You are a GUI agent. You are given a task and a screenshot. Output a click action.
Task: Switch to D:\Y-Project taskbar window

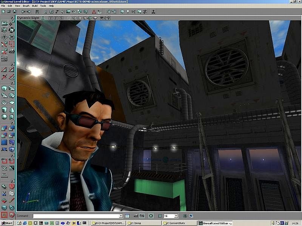pos(108,223)
